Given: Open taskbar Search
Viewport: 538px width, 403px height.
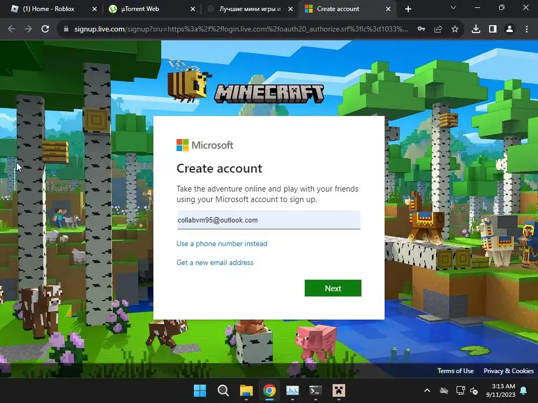Looking at the screenshot, I should tap(223, 390).
